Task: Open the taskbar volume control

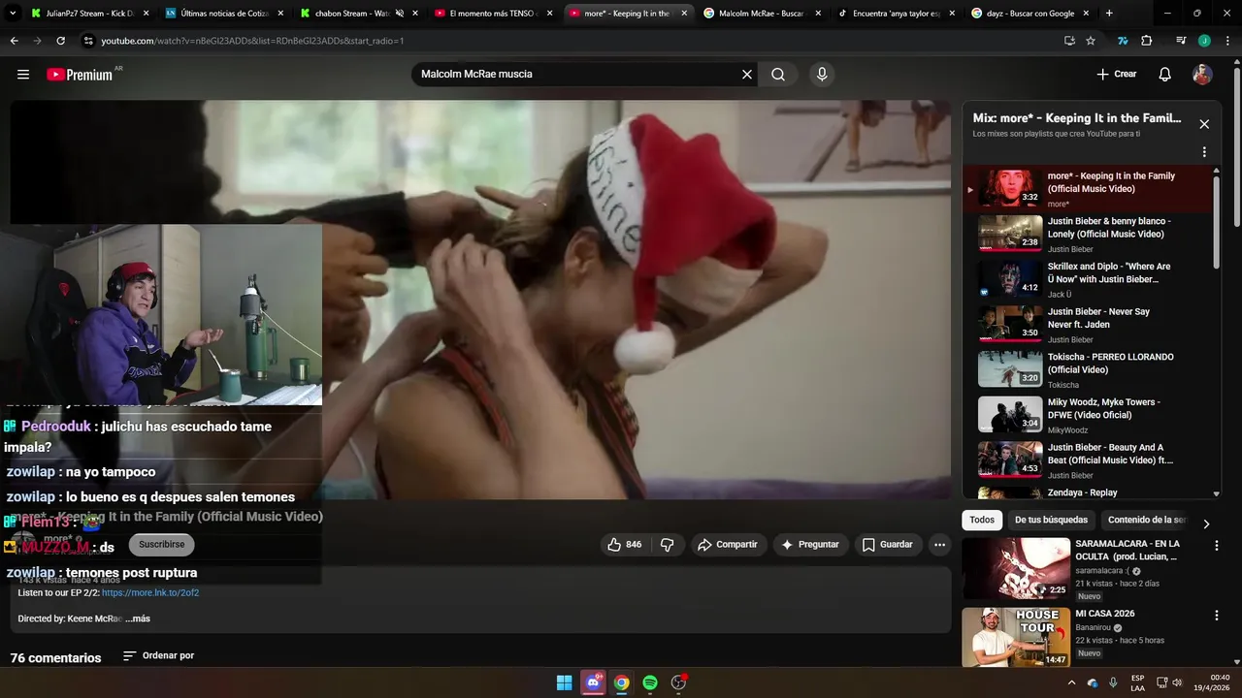Action: point(1177,682)
